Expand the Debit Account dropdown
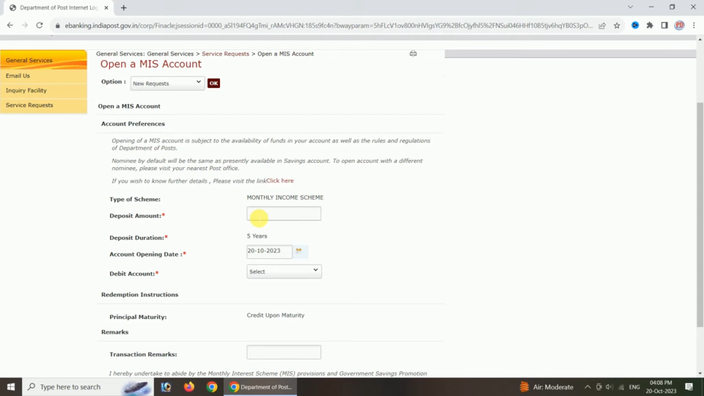This screenshot has height=396, width=704. (284, 272)
